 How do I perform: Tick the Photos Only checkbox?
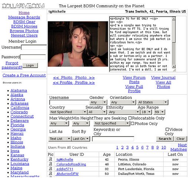(132, 124)
